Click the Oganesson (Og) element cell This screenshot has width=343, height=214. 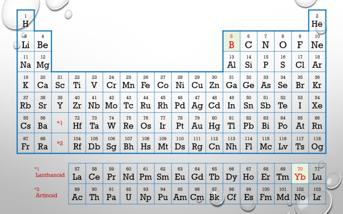[317, 143]
